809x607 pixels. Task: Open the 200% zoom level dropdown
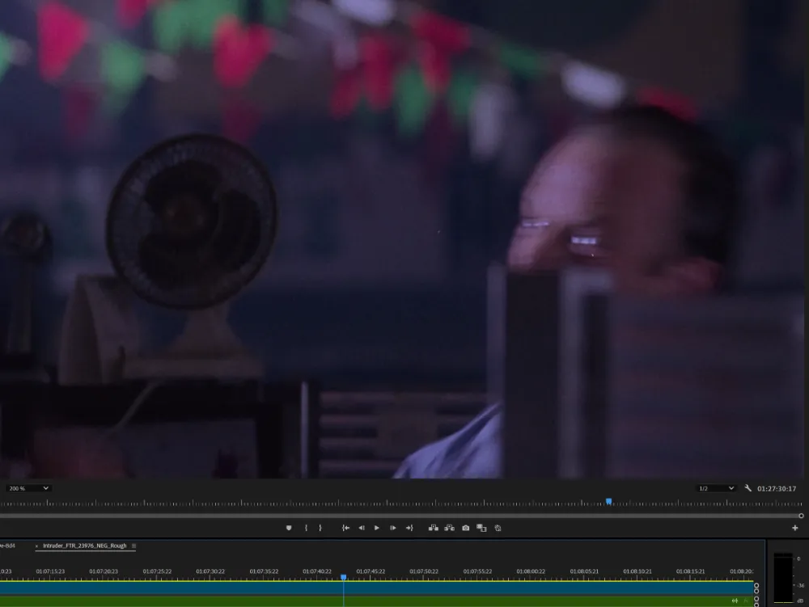pos(28,488)
